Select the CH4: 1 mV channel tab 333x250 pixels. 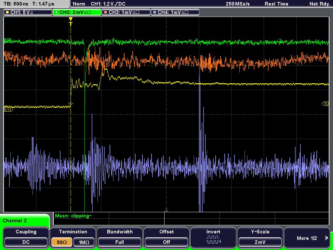(x=175, y=12)
